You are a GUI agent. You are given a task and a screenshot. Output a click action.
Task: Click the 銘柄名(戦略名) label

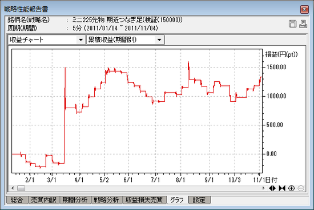(x=29, y=20)
